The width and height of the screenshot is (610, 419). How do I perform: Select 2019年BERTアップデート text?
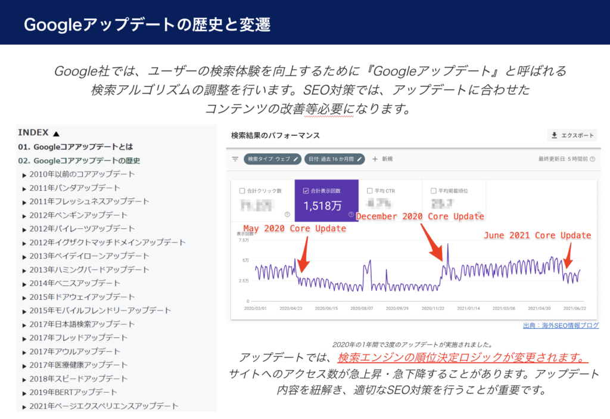coord(73,392)
